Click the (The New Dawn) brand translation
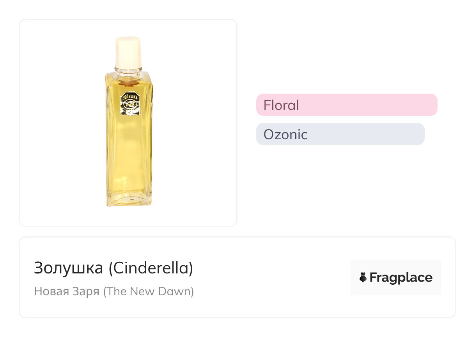 148,291
